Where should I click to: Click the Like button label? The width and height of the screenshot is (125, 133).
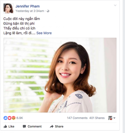click(11, 127)
